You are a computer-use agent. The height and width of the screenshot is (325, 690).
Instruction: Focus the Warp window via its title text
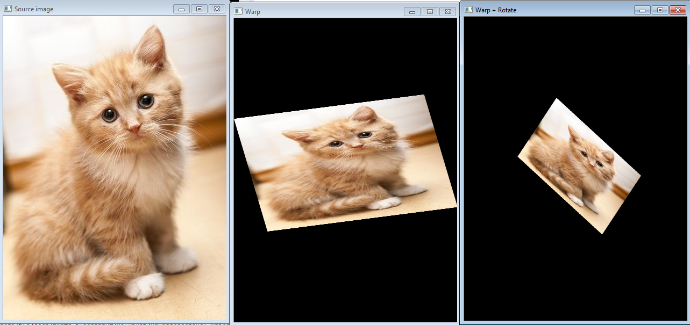pyautogui.click(x=253, y=12)
